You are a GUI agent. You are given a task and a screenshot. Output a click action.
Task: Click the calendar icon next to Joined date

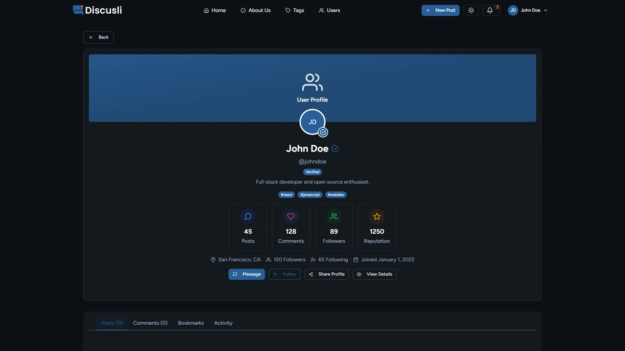click(356, 260)
